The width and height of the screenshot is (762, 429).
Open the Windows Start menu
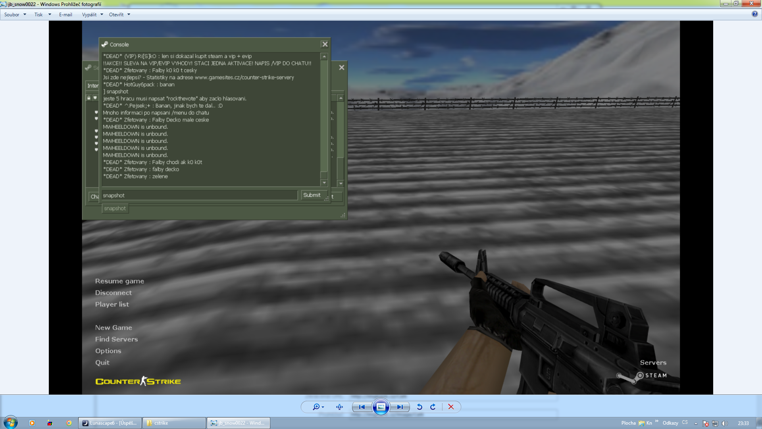click(10, 423)
